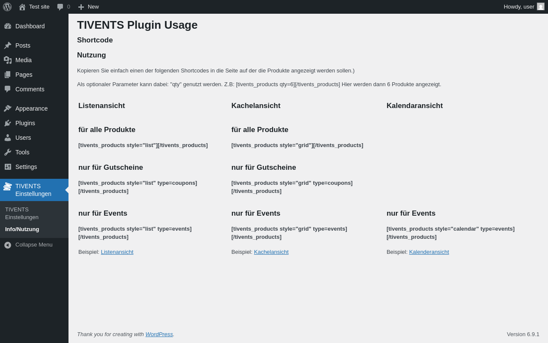Open the Users menu

(x=34, y=138)
